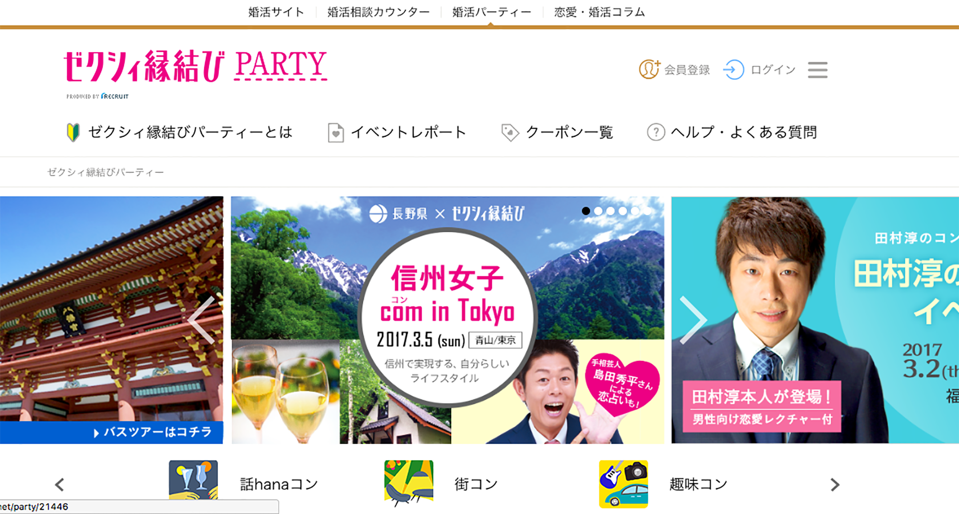The height and width of the screenshot is (514, 959).
Task: Show previous banner with left chevron
Action: 201,320
